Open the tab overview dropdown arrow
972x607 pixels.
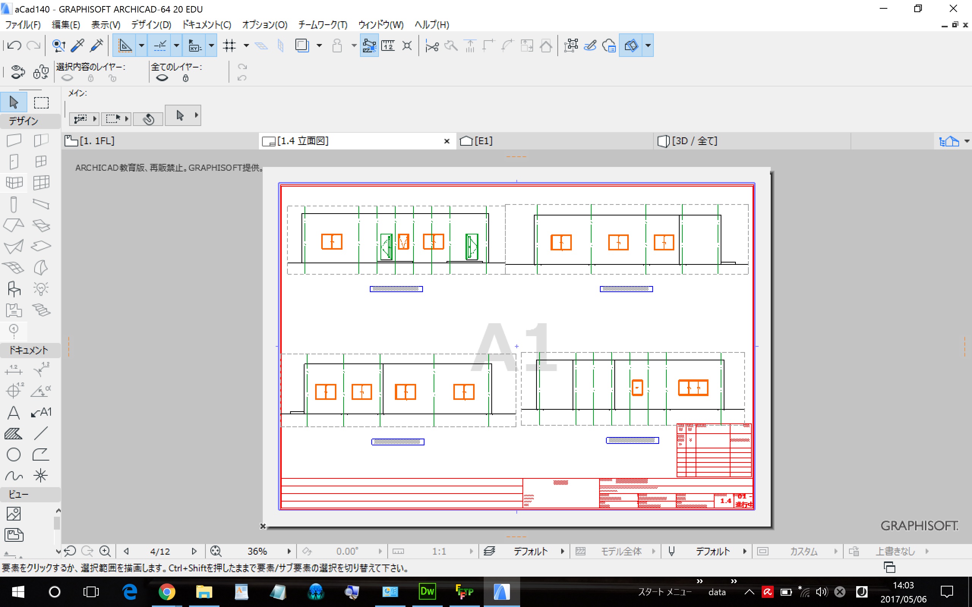[967, 141]
